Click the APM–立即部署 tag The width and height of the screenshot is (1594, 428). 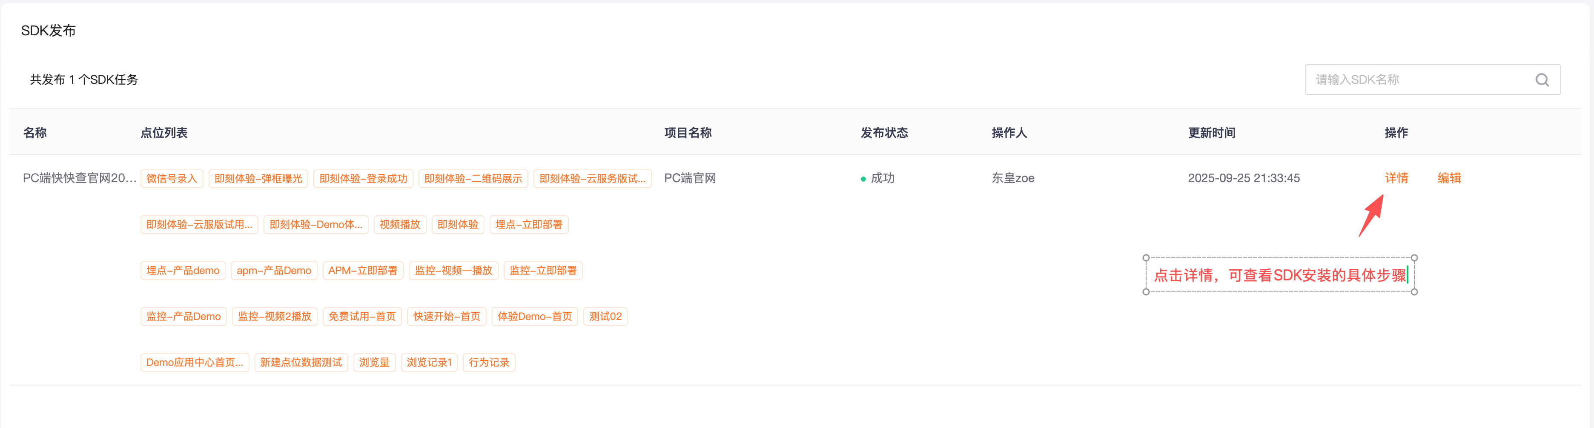(x=363, y=271)
